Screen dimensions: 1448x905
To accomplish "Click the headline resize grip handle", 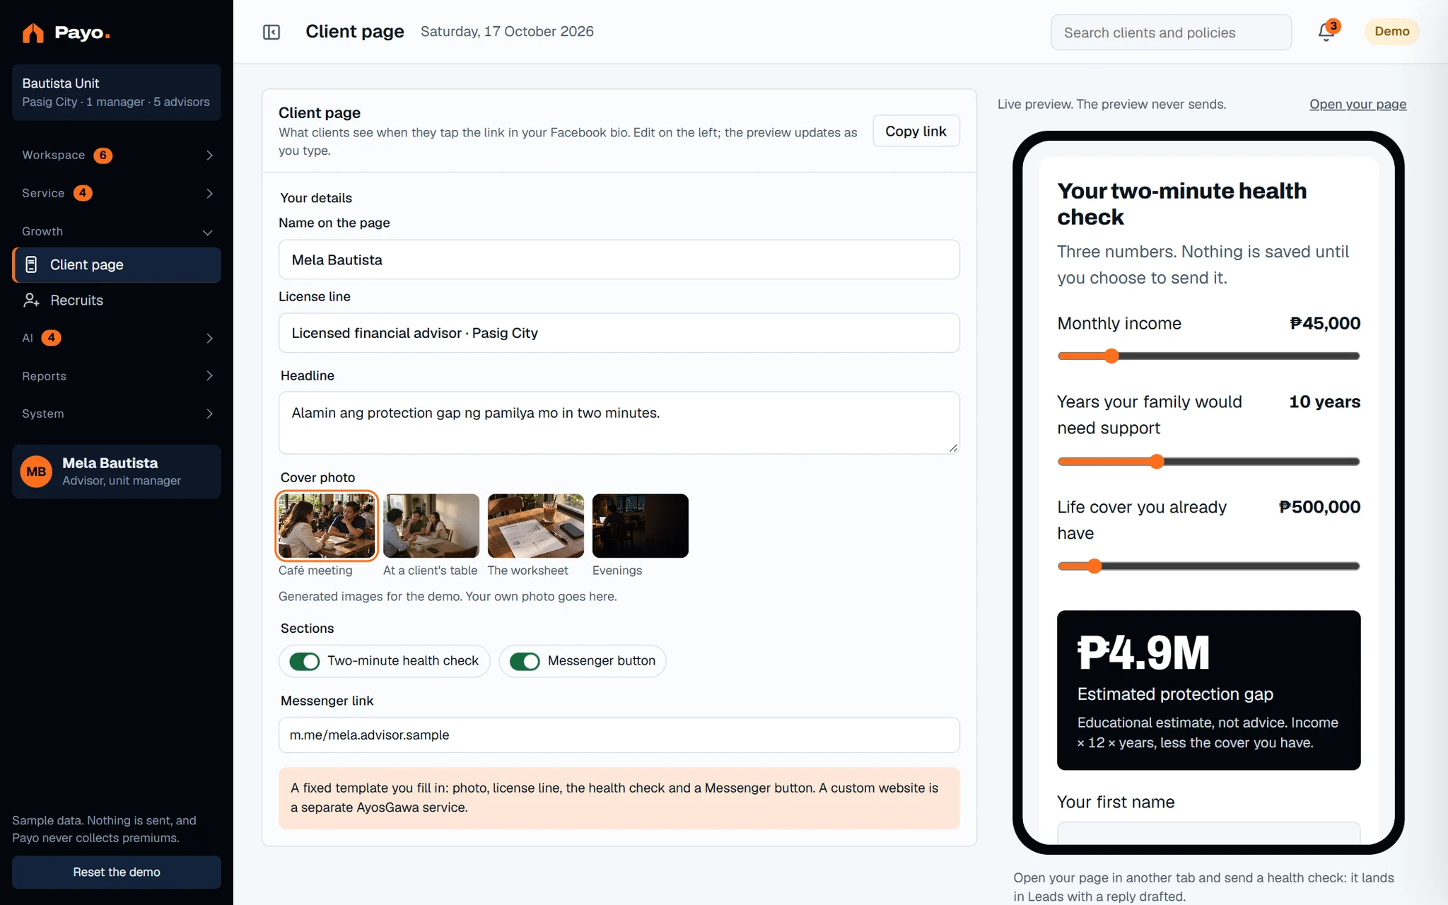I will 953,448.
